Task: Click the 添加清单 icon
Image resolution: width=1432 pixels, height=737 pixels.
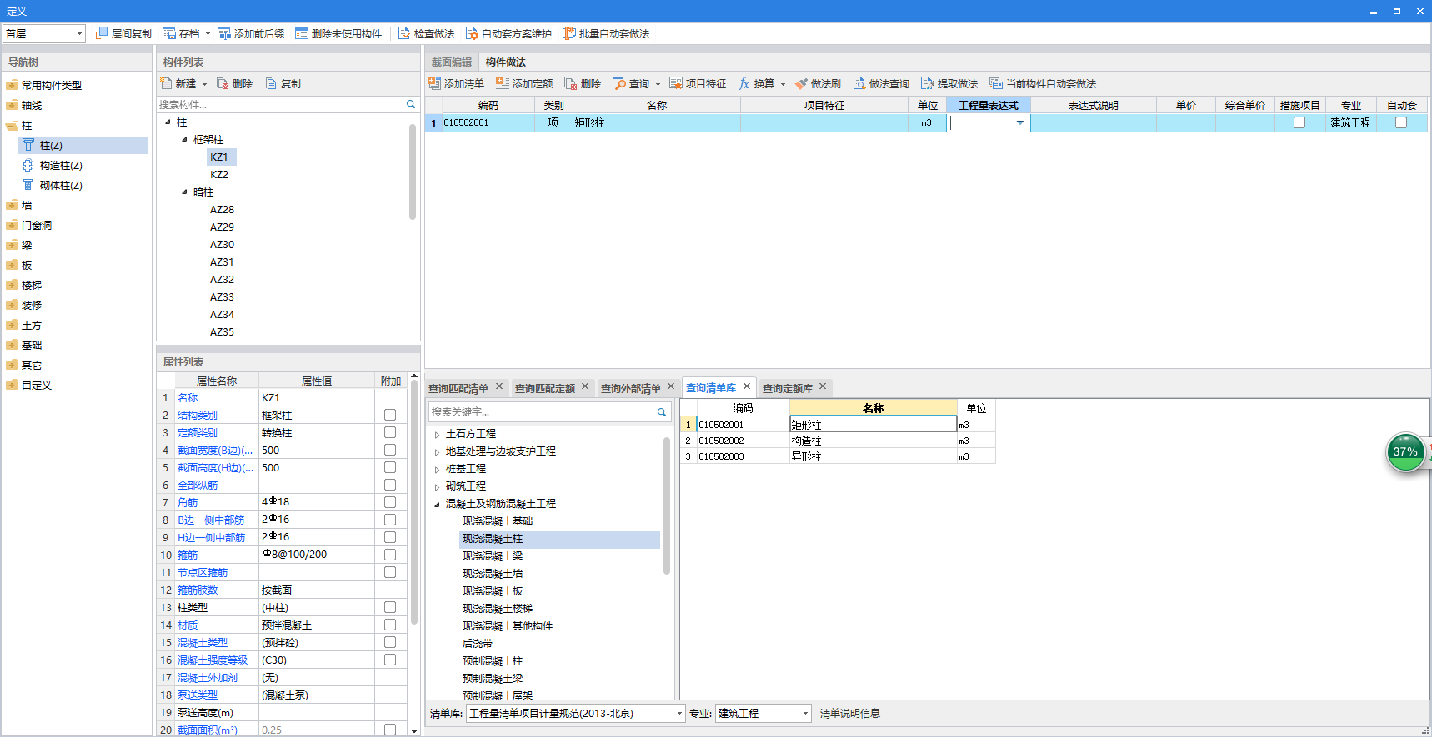Action: [434, 83]
